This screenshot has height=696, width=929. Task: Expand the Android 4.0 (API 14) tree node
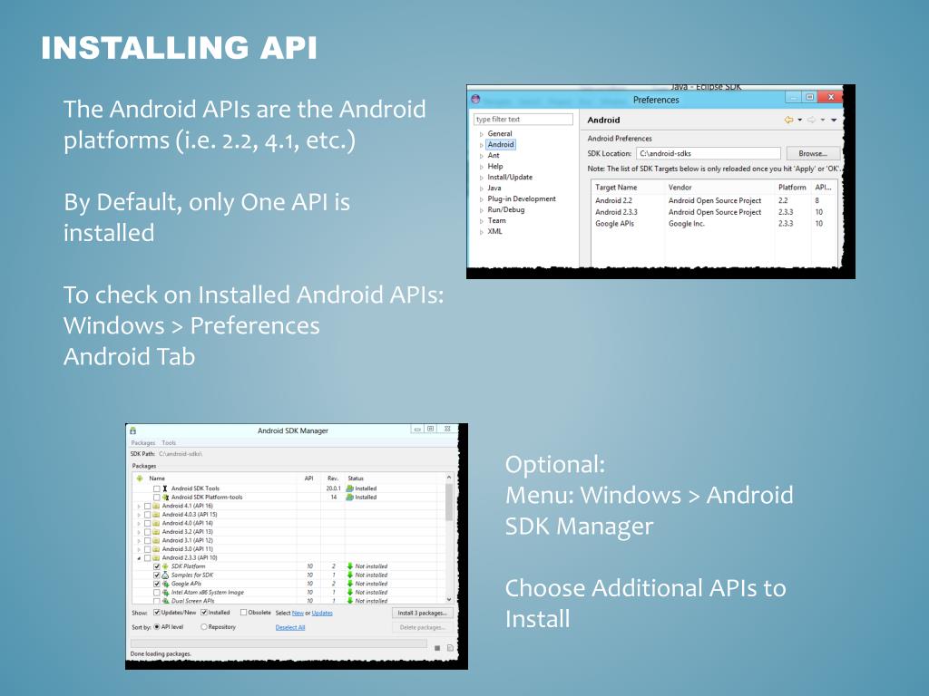[x=139, y=523]
